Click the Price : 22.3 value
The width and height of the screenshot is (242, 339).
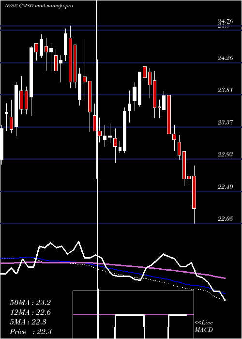tap(30, 331)
